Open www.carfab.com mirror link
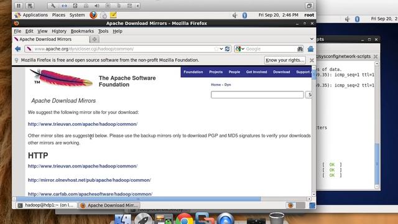 click(90, 194)
